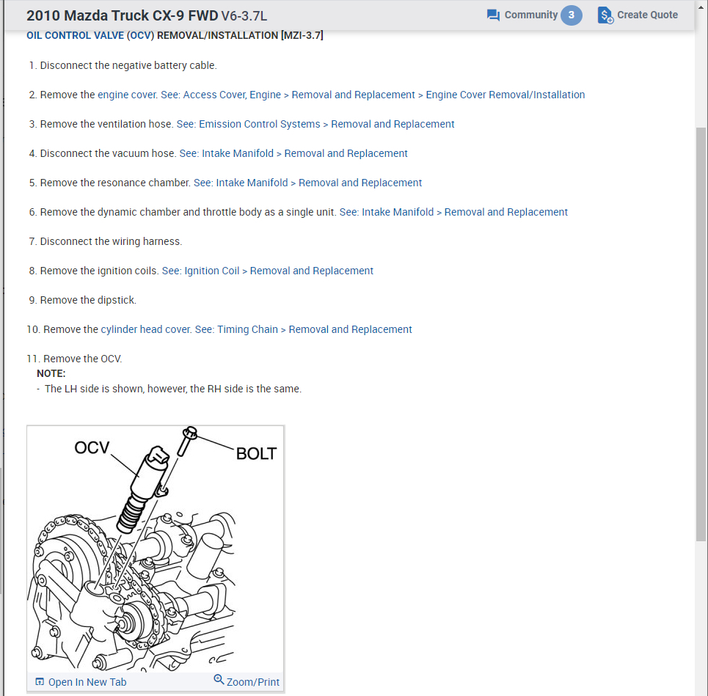
Task: Follow the Ignition Coil Removal and Replacement link
Action: coord(268,271)
